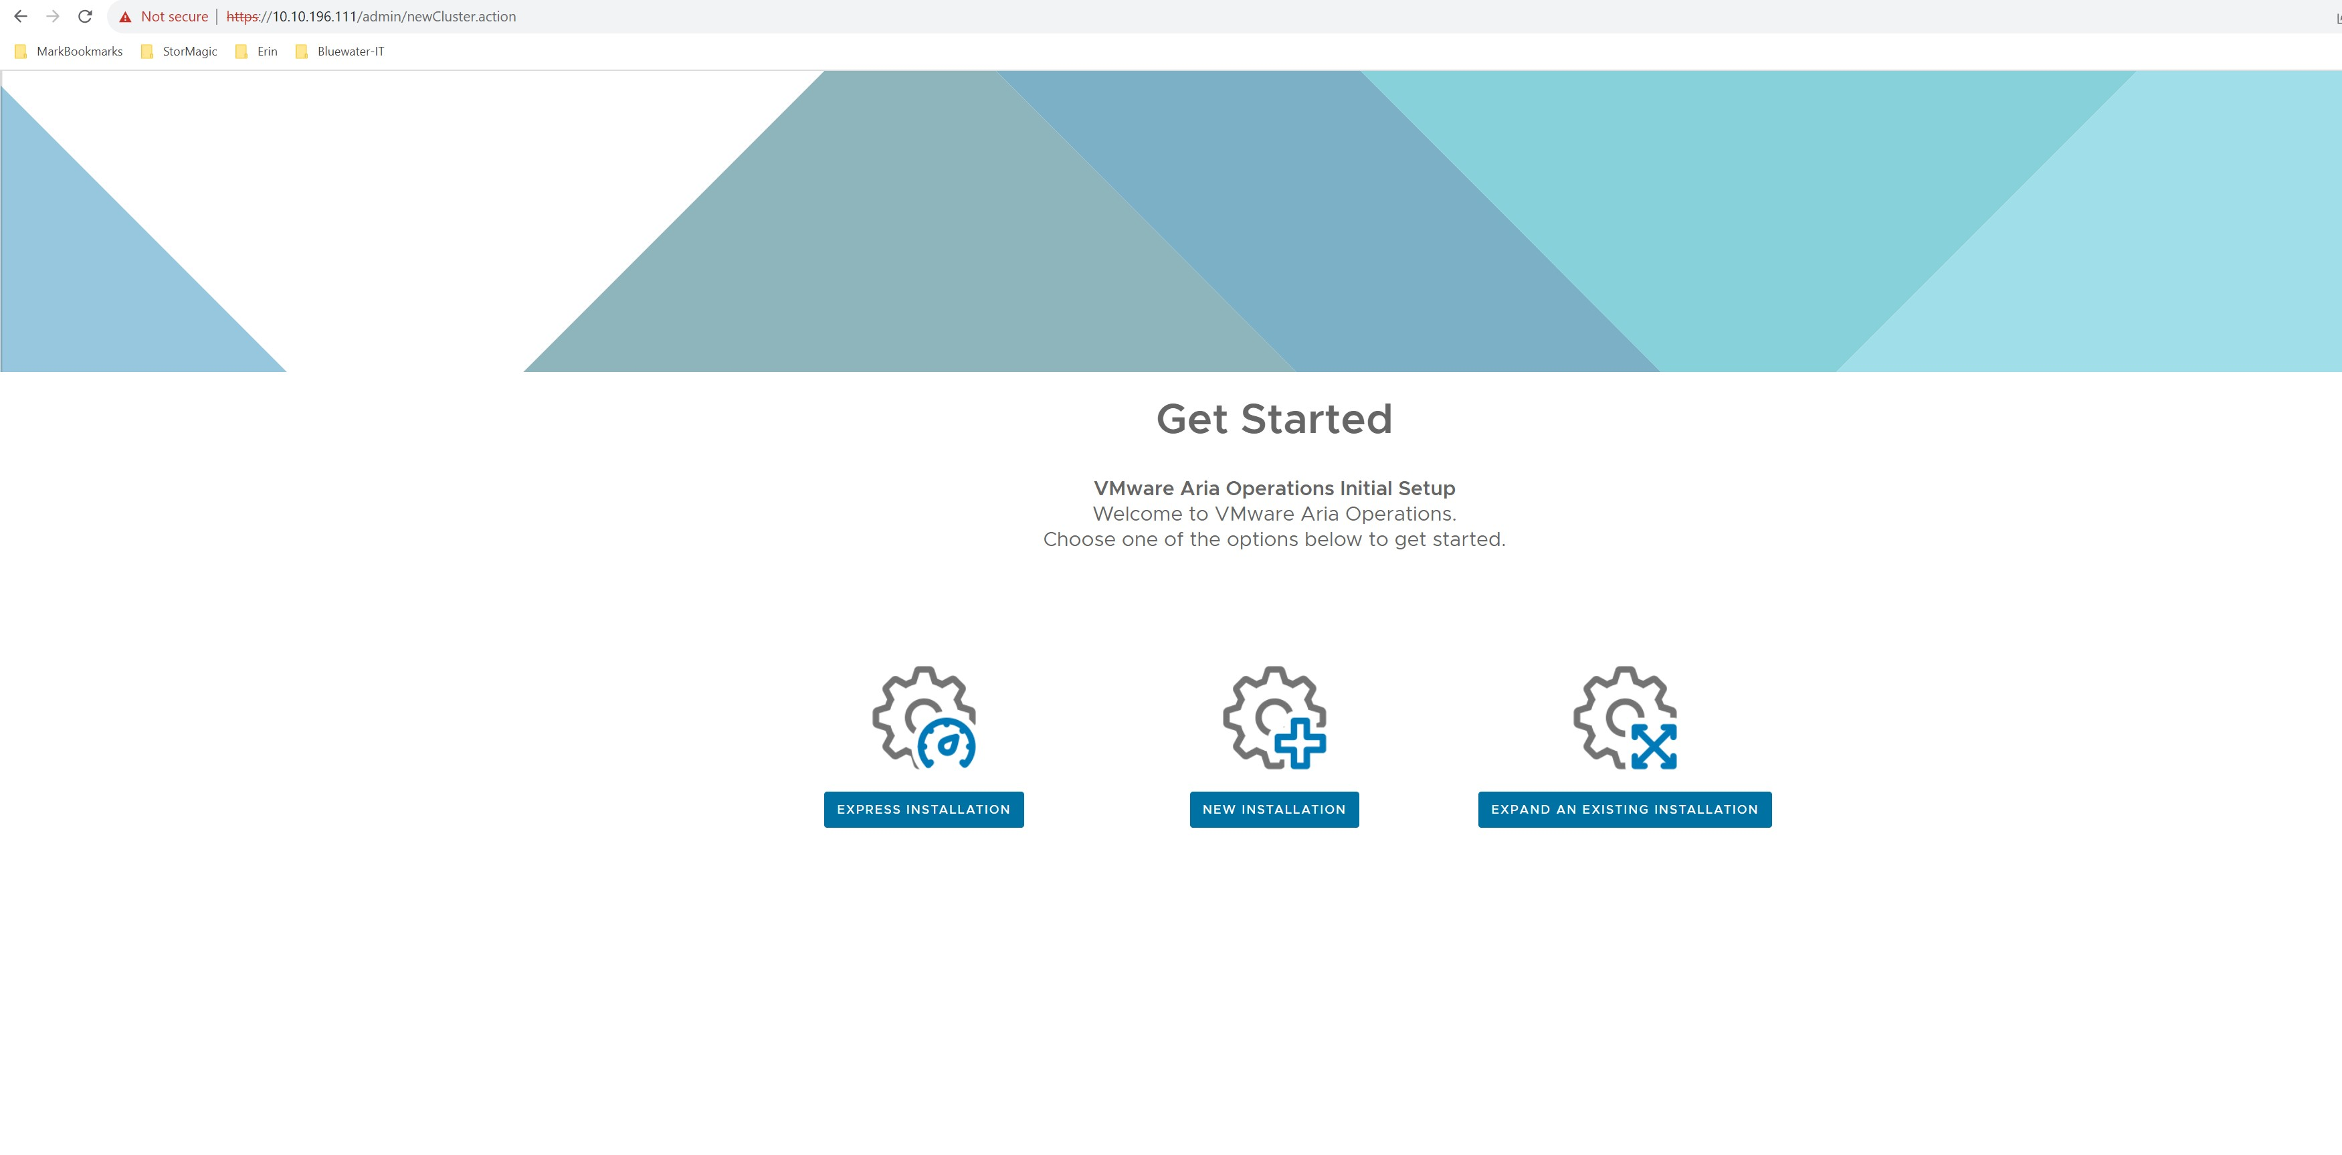Click the VMware Aria Operations Initial Setup text
Image resolution: width=2342 pixels, height=1155 pixels.
click(x=1274, y=488)
